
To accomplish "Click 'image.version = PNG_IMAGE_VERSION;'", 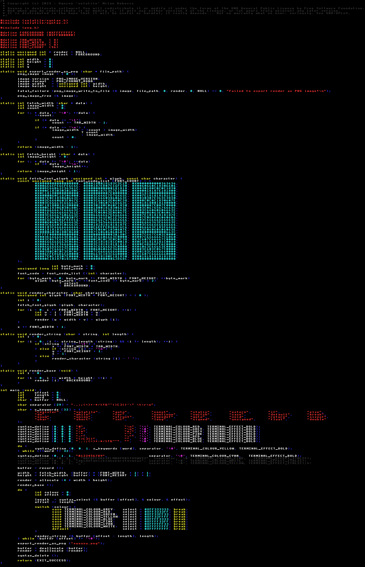I will [59, 79].
